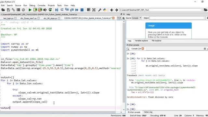Image resolution: width=208 pixels, height=117 pixels.
Task: Open the Source menu
Action: point(18,6)
